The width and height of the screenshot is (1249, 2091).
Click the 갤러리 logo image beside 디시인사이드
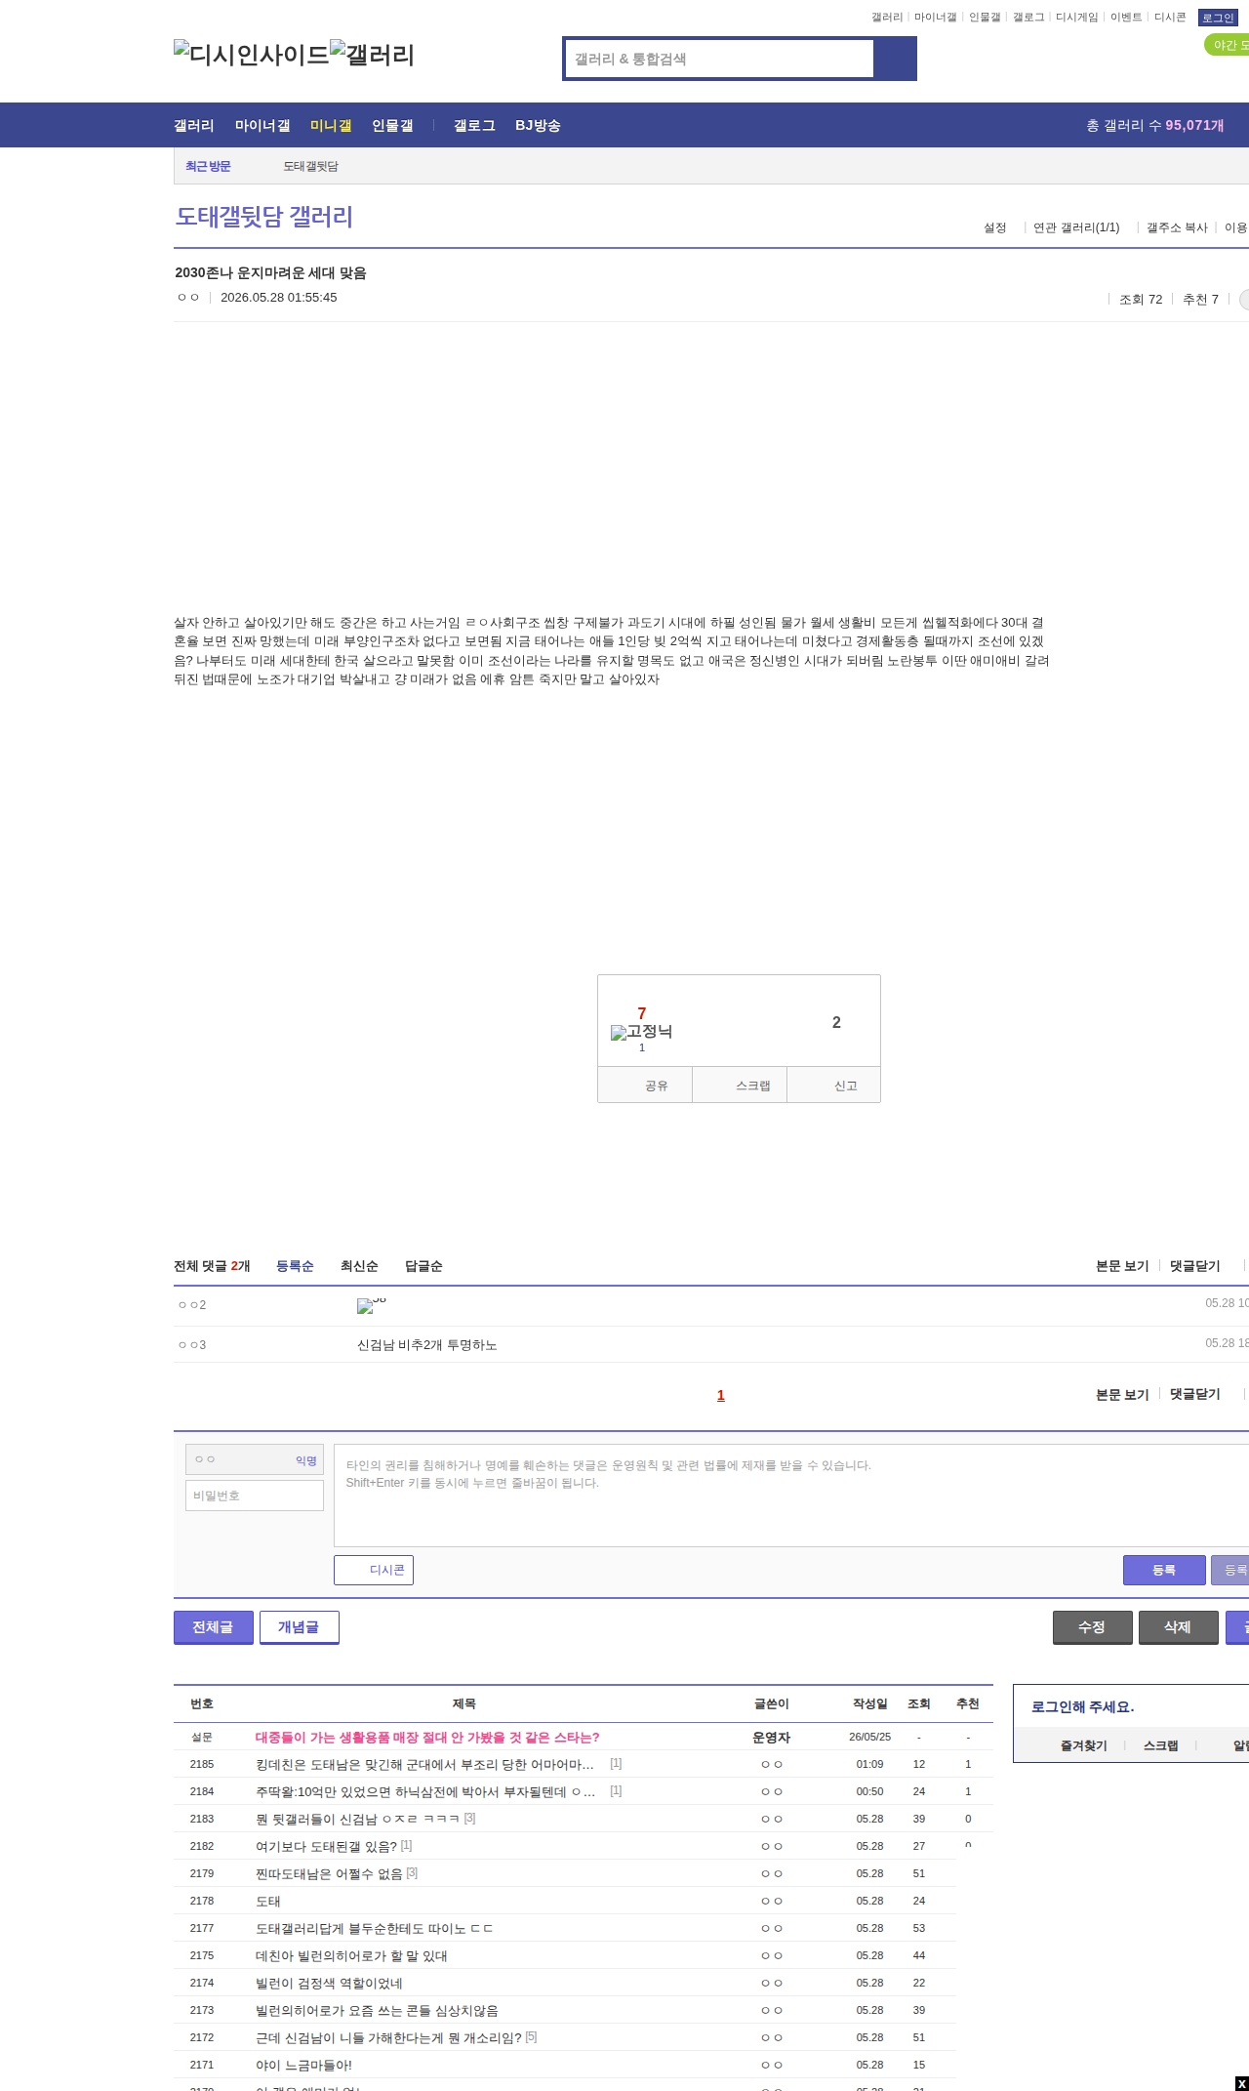click(373, 55)
